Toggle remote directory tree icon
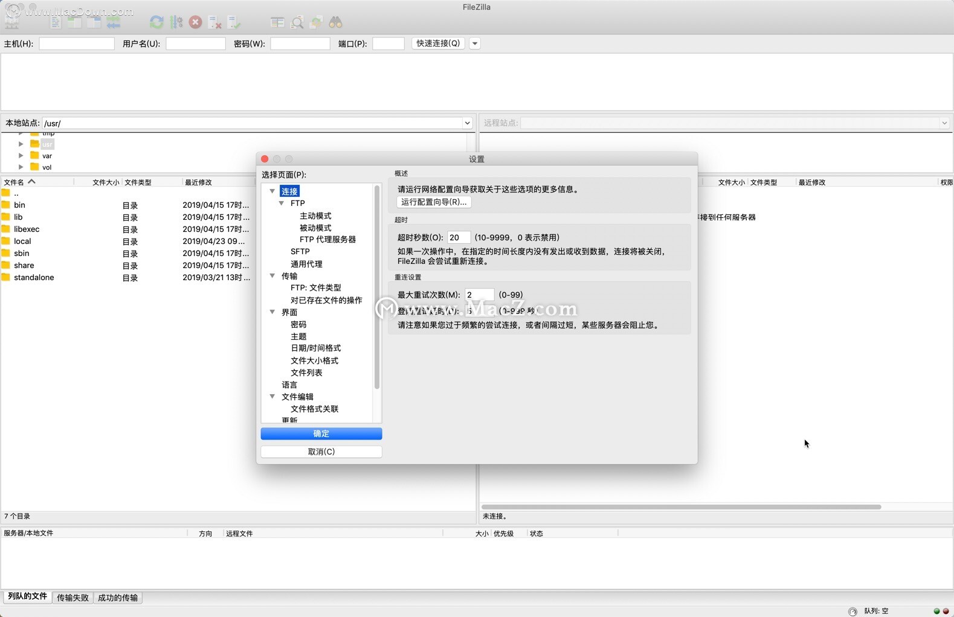 94,22
